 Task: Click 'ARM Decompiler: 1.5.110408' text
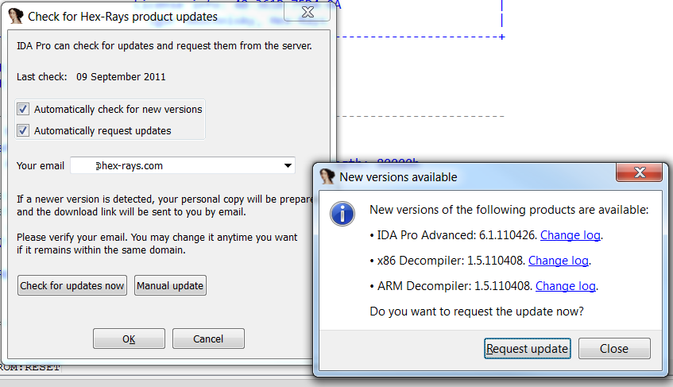click(455, 286)
